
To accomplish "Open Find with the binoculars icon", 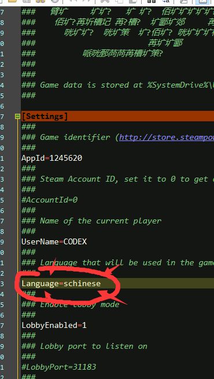I will tap(152, 1).
